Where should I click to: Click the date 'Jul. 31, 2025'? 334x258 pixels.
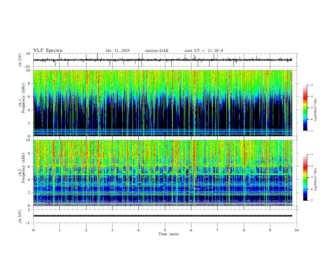118,51
